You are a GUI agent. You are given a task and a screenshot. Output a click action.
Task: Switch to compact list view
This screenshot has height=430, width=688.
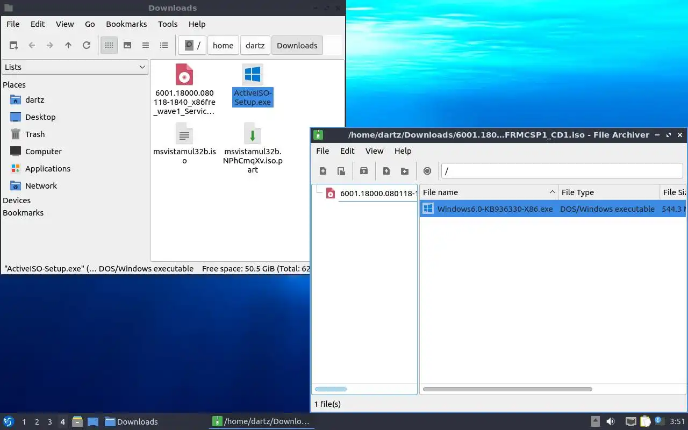tap(146, 45)
